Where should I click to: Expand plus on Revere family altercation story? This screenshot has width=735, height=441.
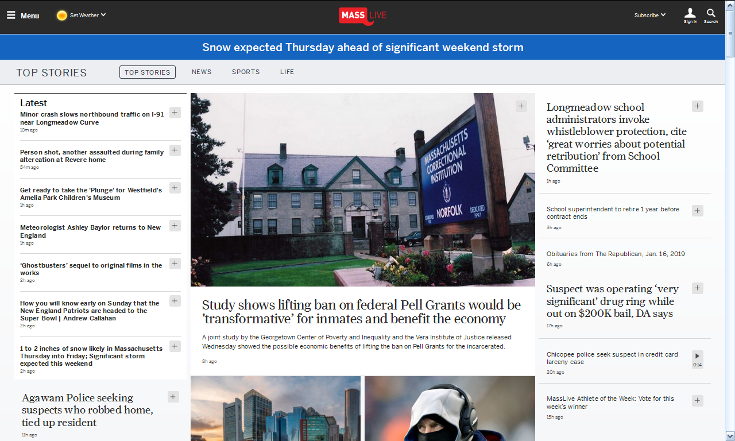(175, 150)
